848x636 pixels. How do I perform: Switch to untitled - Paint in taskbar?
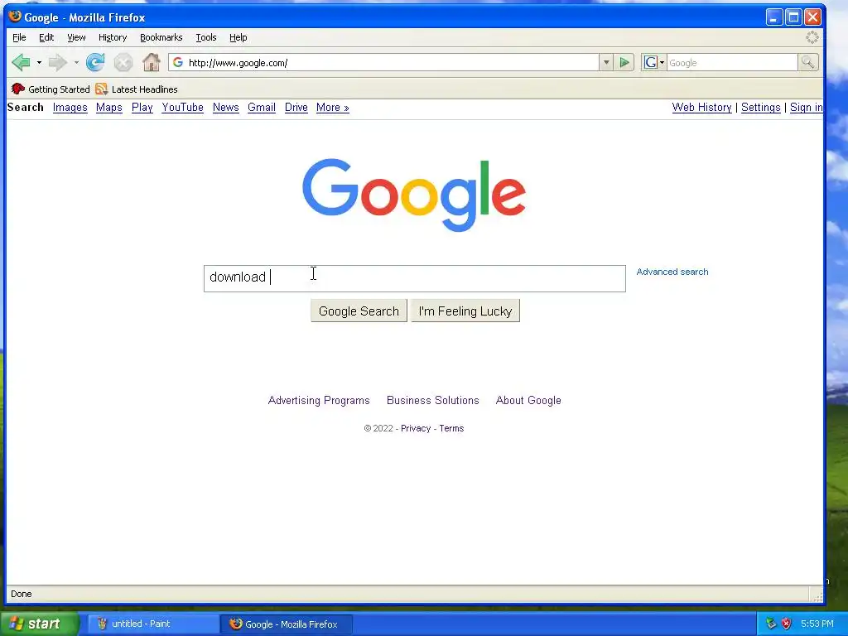(x=152, y=624)
